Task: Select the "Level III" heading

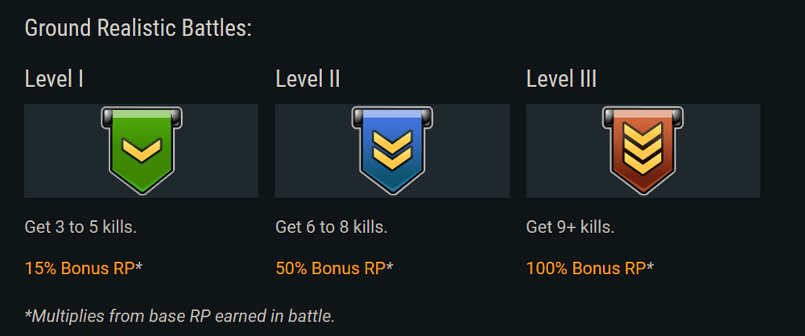Action: (561, 79)
